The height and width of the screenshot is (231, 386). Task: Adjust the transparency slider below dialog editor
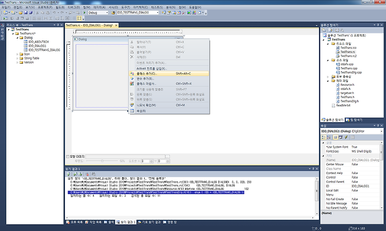[102, 161]
